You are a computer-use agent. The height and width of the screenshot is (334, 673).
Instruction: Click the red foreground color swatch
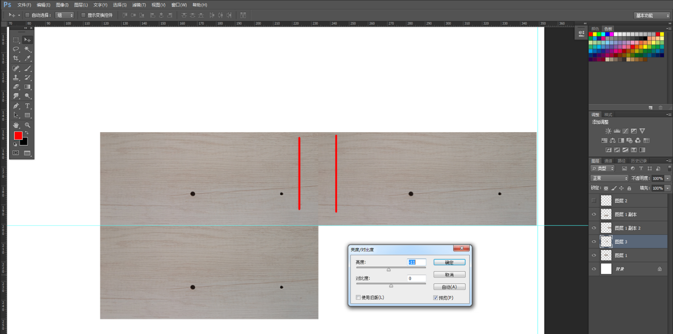18,136
